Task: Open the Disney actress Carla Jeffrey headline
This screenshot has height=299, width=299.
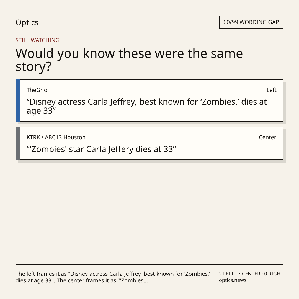Action: (x=146, y=106)
